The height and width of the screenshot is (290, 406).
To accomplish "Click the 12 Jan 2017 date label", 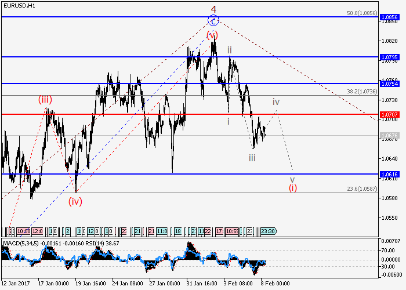I will pyautogui.click(x=15, y=283).
